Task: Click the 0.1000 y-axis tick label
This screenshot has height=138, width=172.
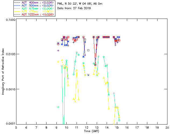Action: pos(11,20)
